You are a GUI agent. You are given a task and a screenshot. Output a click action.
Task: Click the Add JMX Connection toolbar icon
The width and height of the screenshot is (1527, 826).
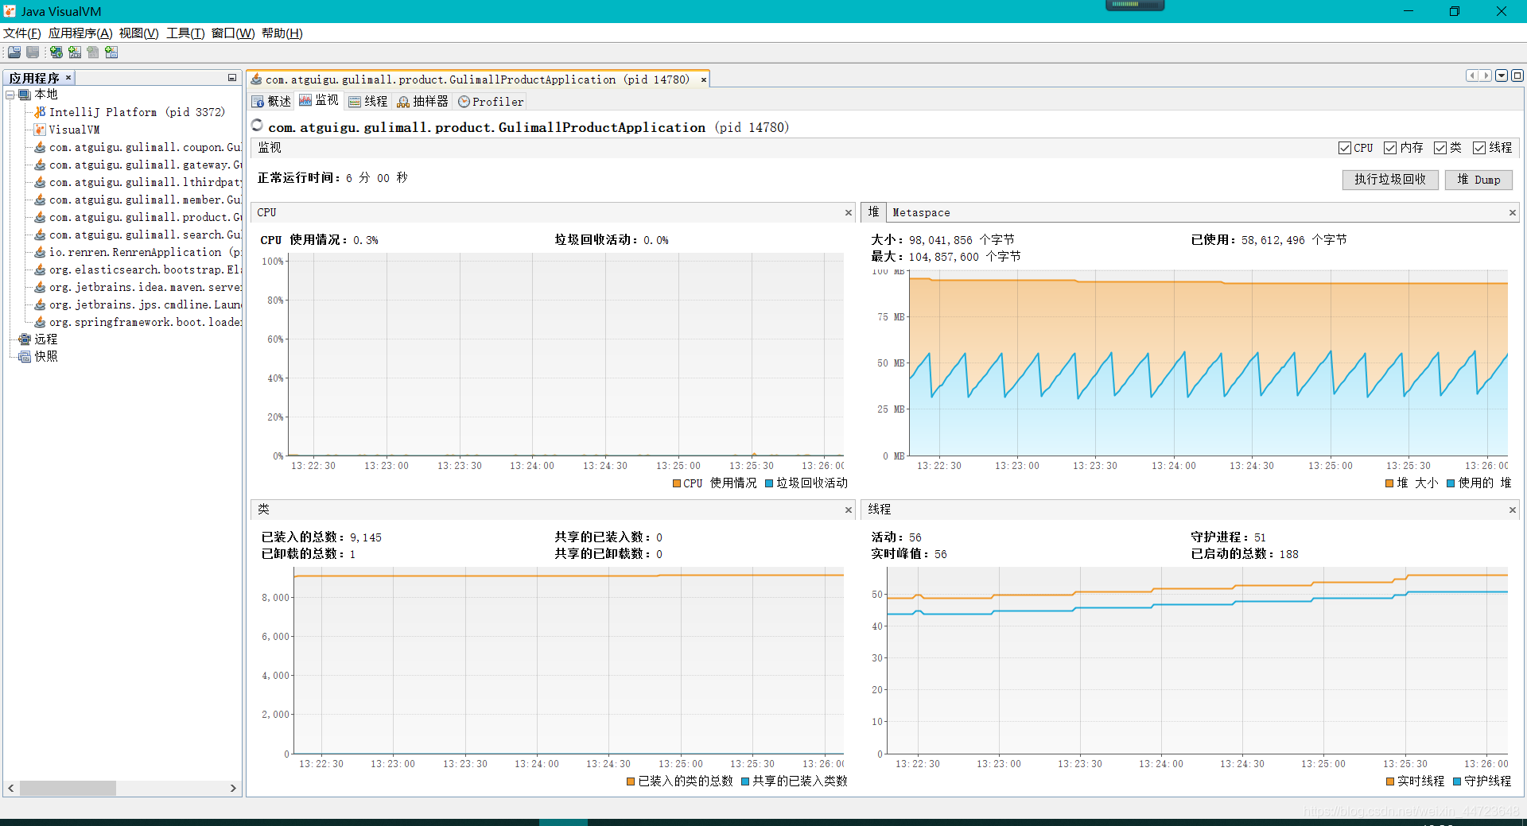(x=75, y=52)
